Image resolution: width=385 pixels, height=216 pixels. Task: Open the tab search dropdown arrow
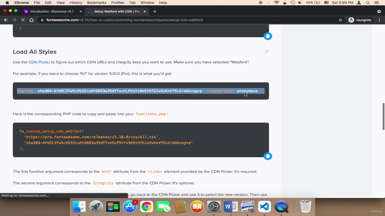(379, 11)
